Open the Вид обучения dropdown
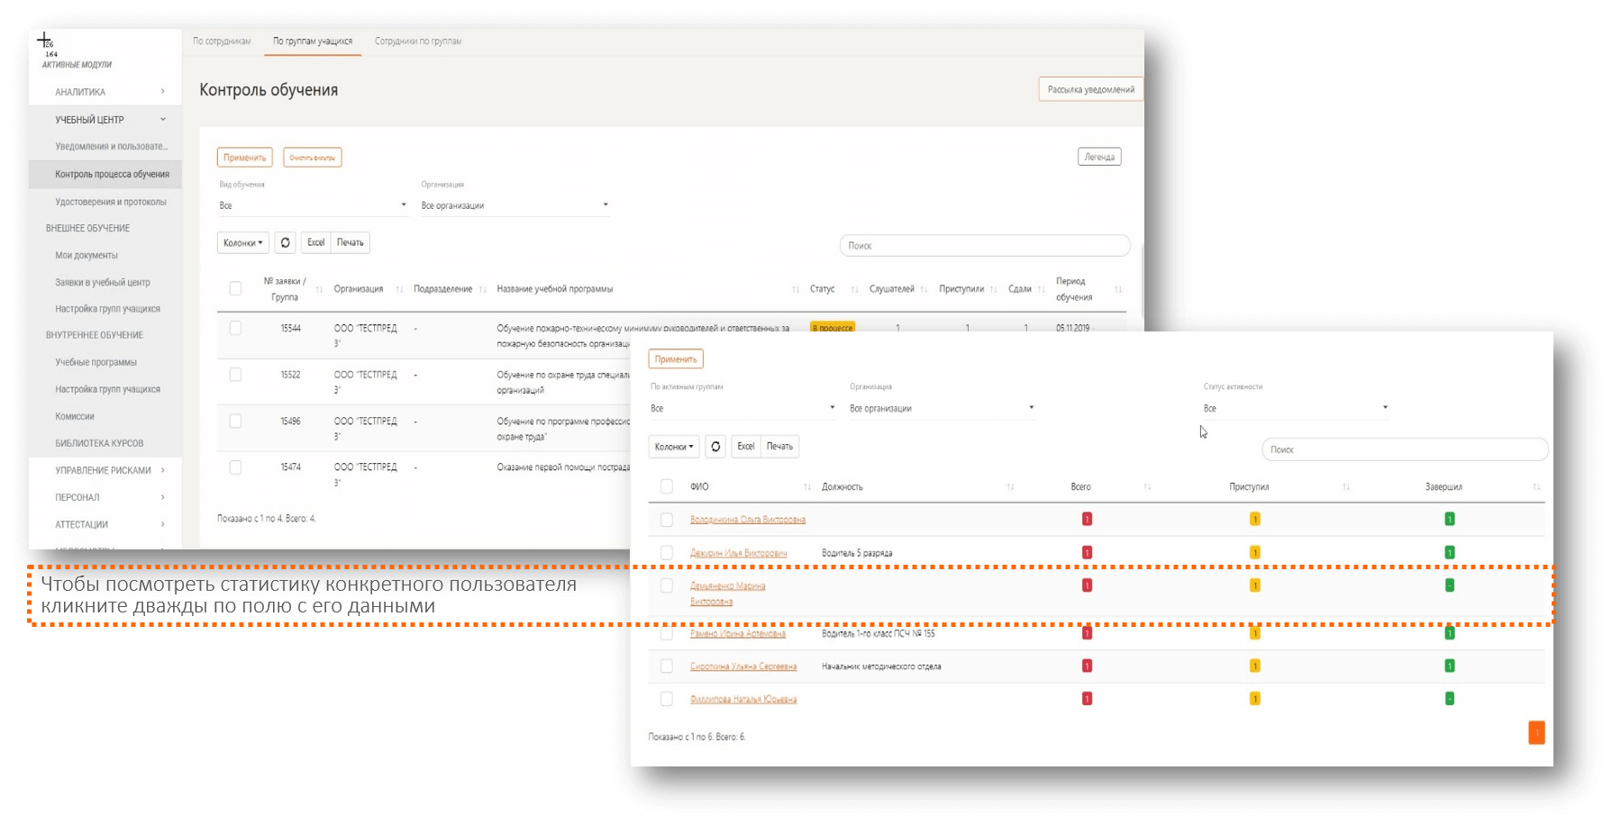This screenshot has height=825, width=1612. point(313,205)
